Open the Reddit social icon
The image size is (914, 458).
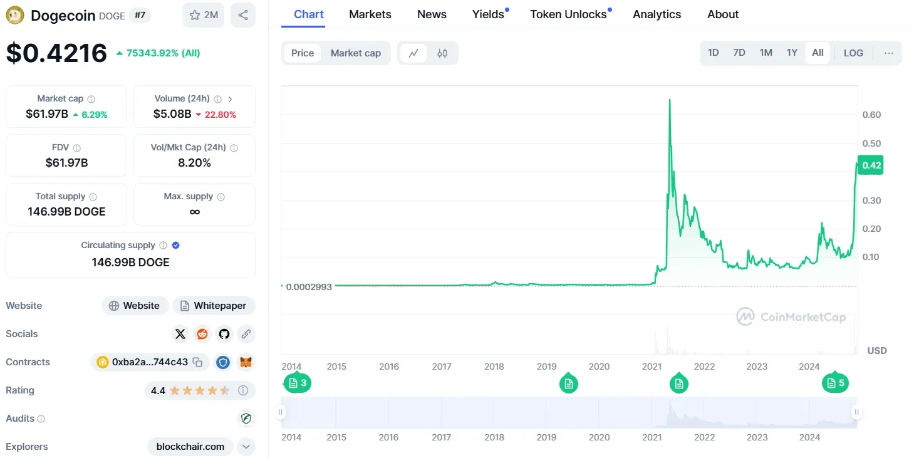[202, 334]
